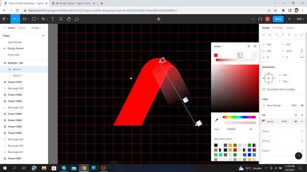Click the hex value F5BABA field

(231, 129)
